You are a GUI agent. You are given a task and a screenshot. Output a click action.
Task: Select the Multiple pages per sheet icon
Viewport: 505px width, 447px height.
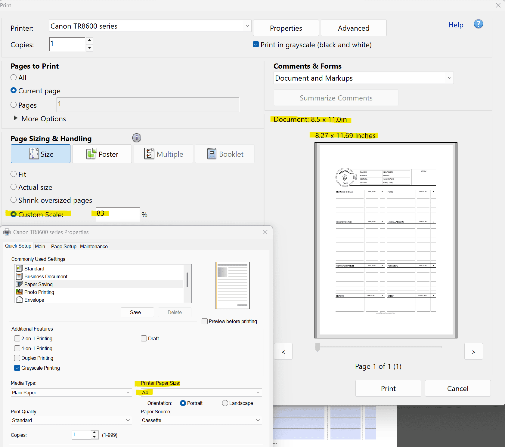point(149,154)
